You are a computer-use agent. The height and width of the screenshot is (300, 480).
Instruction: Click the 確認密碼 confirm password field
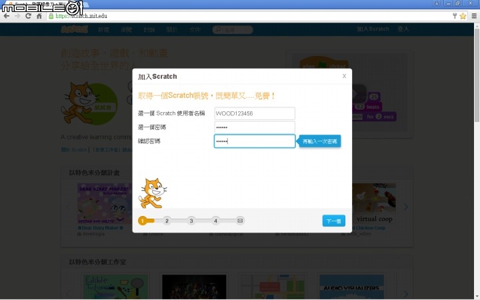pos(255,141)
